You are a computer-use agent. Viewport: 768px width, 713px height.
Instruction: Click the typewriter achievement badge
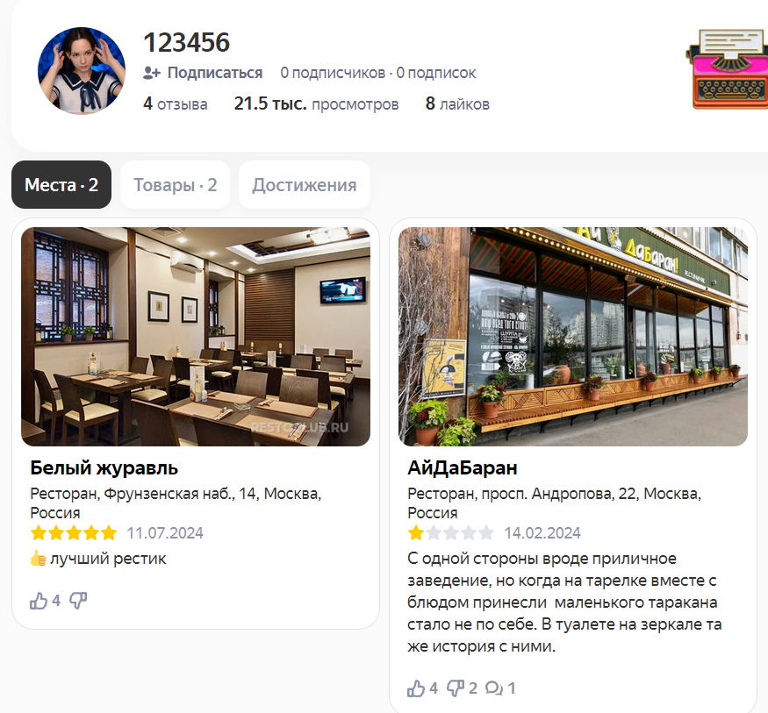728,68
